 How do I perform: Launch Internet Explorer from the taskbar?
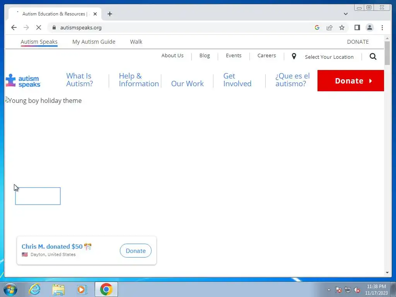pos(34,289)
